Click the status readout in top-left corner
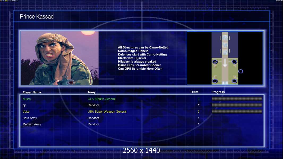The image size is (283, 159). [9, 1]
